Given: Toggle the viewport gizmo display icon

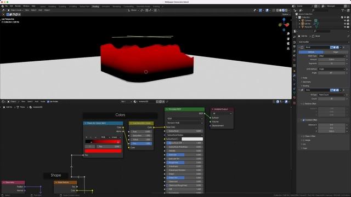Looking at the screenshot, I should [260, 10].
